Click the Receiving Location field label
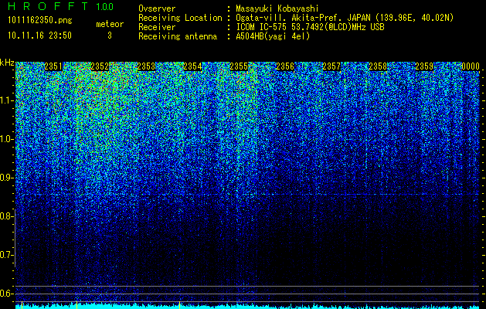The width and height of the screenshot is (486, 309). coord(180,18)
